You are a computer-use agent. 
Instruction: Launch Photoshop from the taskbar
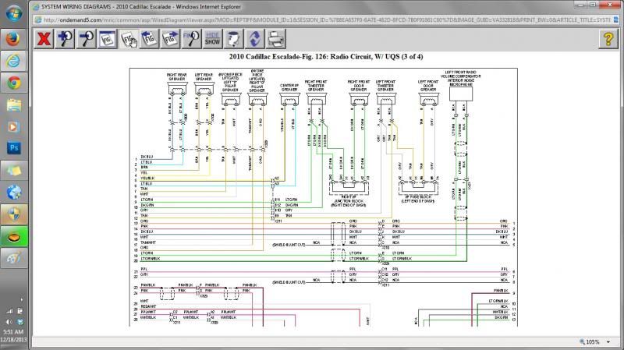(x=13, y=148)
